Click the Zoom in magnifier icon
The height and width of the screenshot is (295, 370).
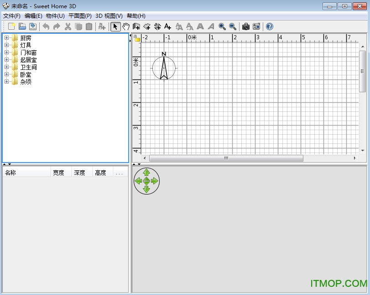[x=222, y=26]
